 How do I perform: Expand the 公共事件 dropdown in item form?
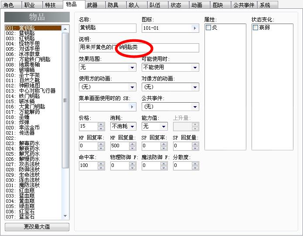195,107
